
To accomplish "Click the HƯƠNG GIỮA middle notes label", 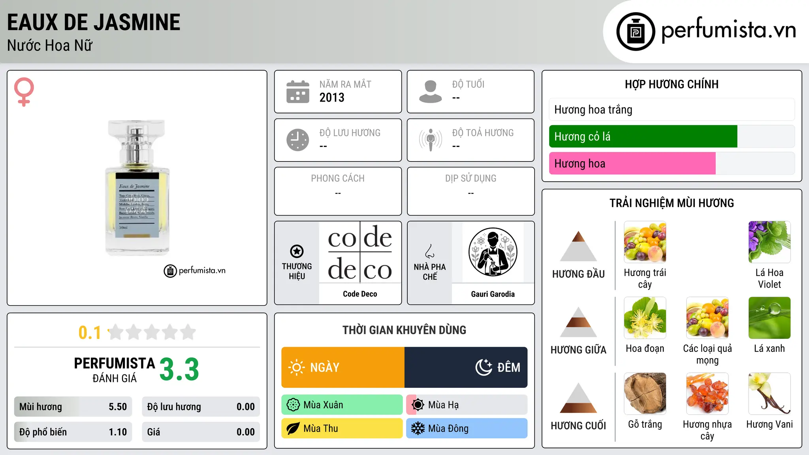I will coord(578,350).
